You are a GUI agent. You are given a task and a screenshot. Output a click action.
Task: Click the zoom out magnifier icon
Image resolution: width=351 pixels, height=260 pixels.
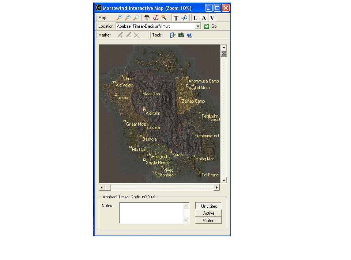click(x=127, y=18)
